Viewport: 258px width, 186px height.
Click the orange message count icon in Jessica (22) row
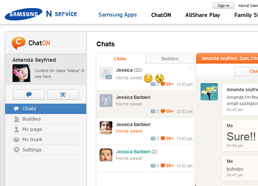coord(163,84)
